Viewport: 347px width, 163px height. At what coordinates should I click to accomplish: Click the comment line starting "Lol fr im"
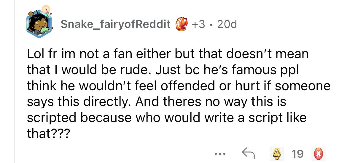click(168, 54)
